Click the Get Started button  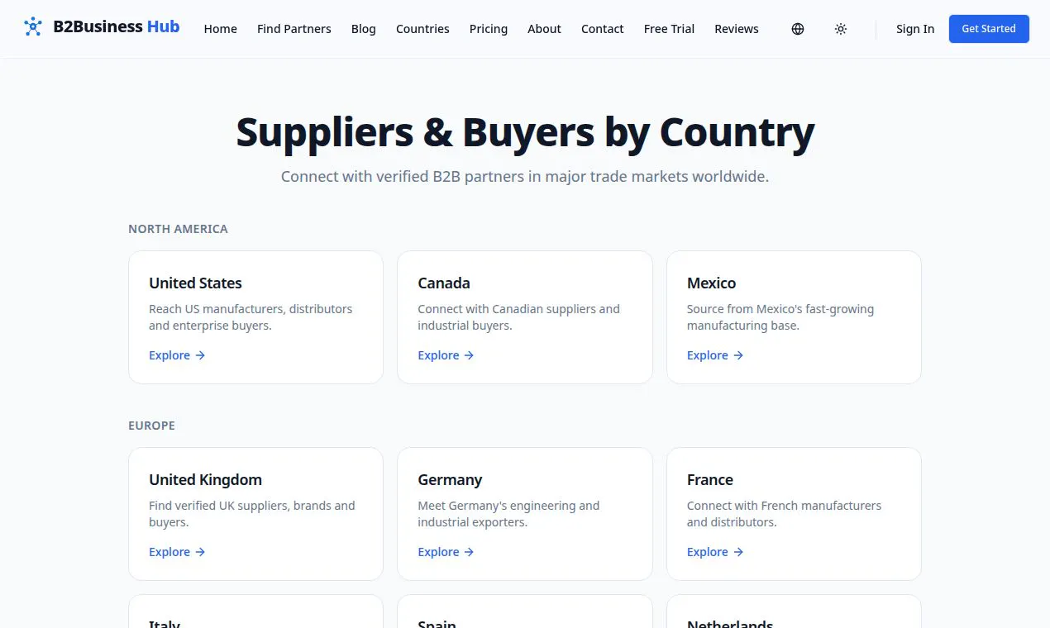point(989,29)
